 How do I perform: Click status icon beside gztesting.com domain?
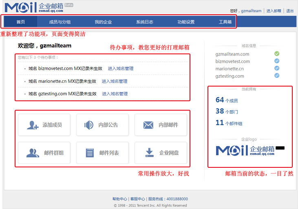(x=277, y=76)
